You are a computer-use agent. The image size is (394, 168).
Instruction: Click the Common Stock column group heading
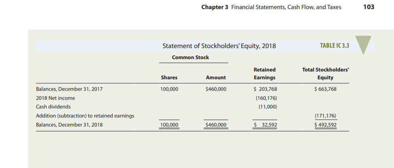[190, 58]
